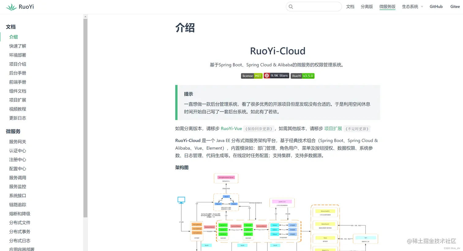The width and height of the screenshot is (463, 251).
Task: Click the RuoYi v3.5.0 version badge
Action: [x=302, y=76]
